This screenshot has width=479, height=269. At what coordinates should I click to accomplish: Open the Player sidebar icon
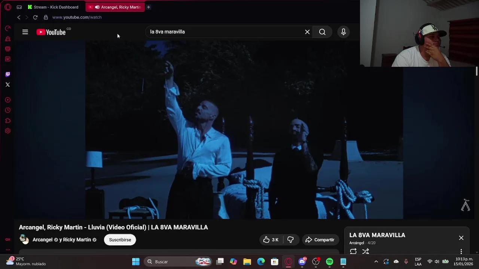click(x=7, y=100)
